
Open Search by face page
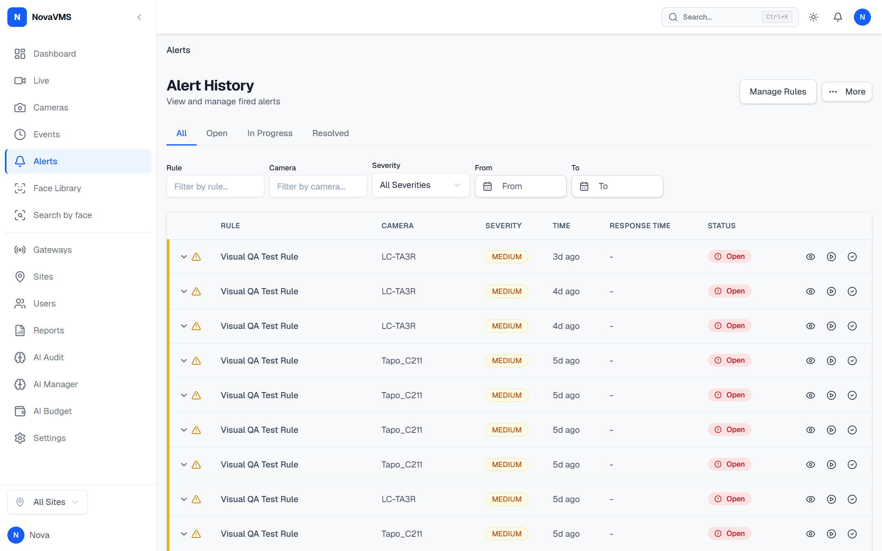pyautogui.click(x=78, y=215)
